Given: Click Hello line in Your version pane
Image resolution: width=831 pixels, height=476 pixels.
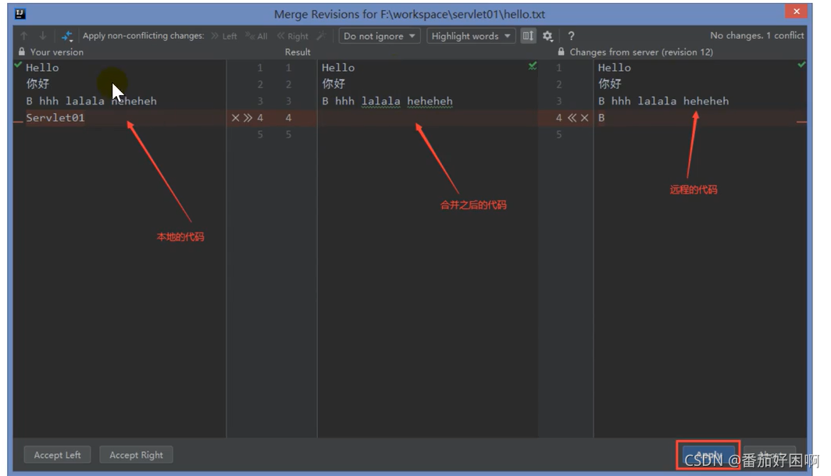Looking at the screenshot, I should click(42, 68).
